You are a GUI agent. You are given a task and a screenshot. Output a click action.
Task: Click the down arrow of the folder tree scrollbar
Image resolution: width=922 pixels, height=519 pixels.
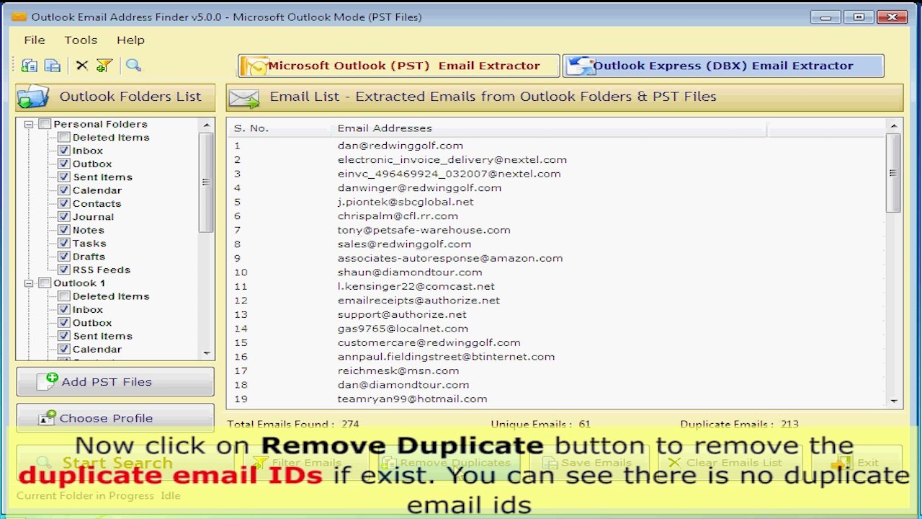point(207,353)
